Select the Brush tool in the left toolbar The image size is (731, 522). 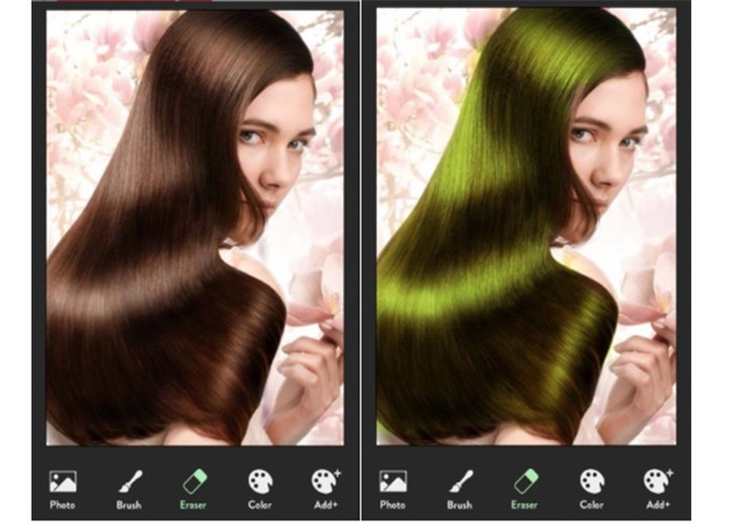pyautogui.click(x=129, y=483)
